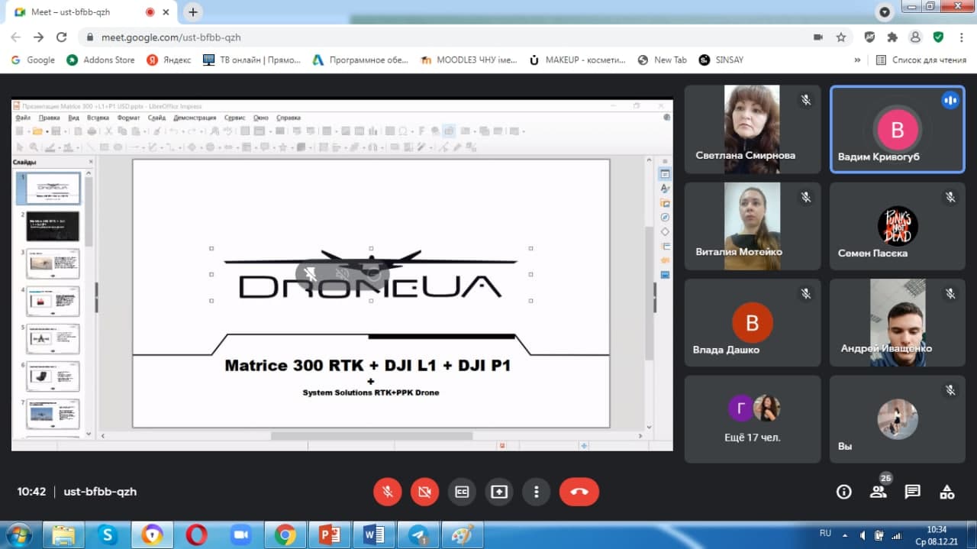Select Андрей Иващенко's video tile
The image size is (977, 549).
(x=898, y=323)
